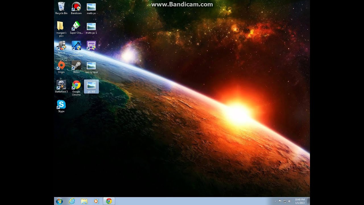Switch to Chrome window on the taskbar
Screen dimensions: 364x205
[109, 201]
